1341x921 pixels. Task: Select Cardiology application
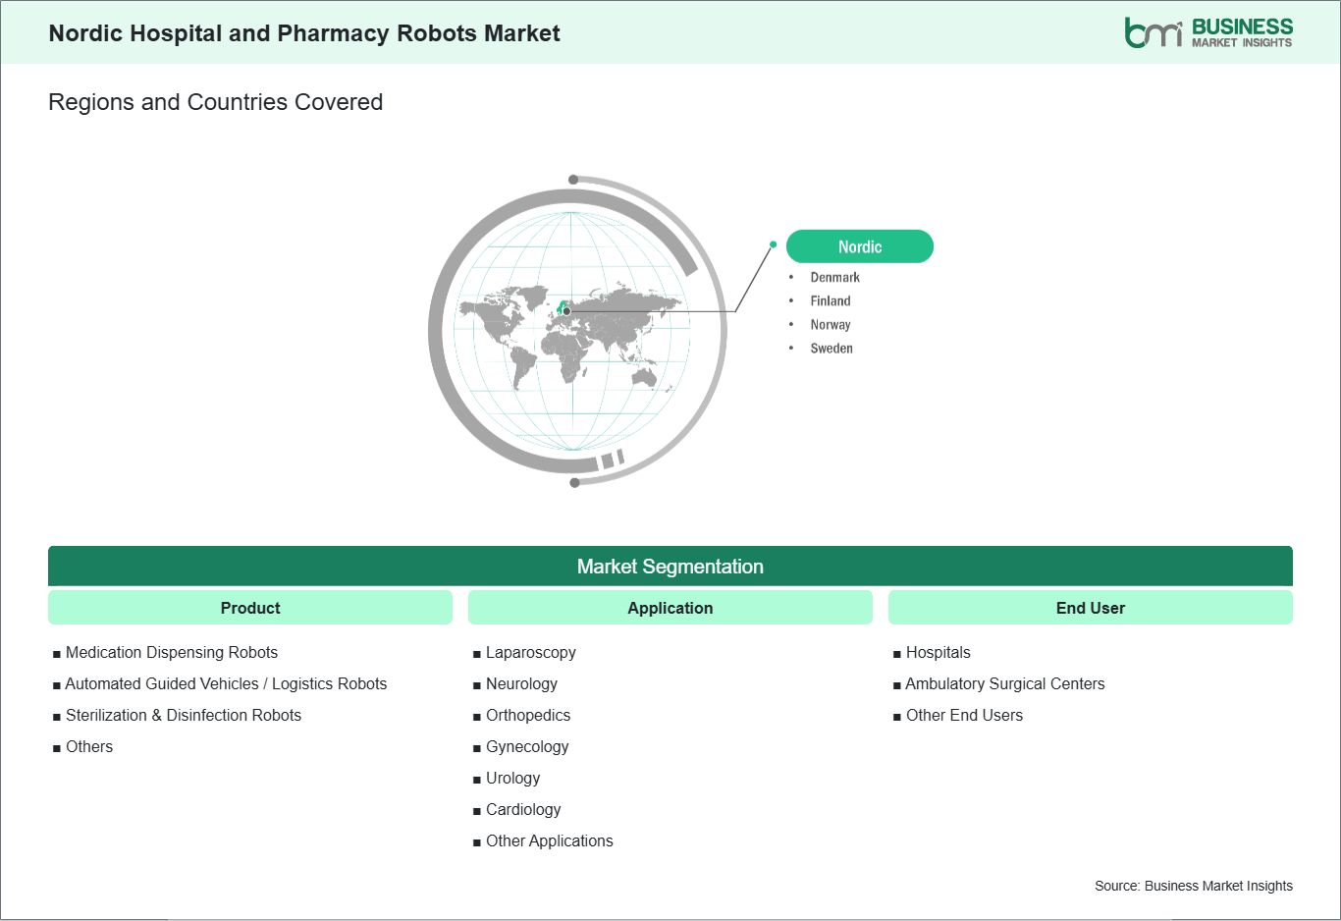(523, 810)
